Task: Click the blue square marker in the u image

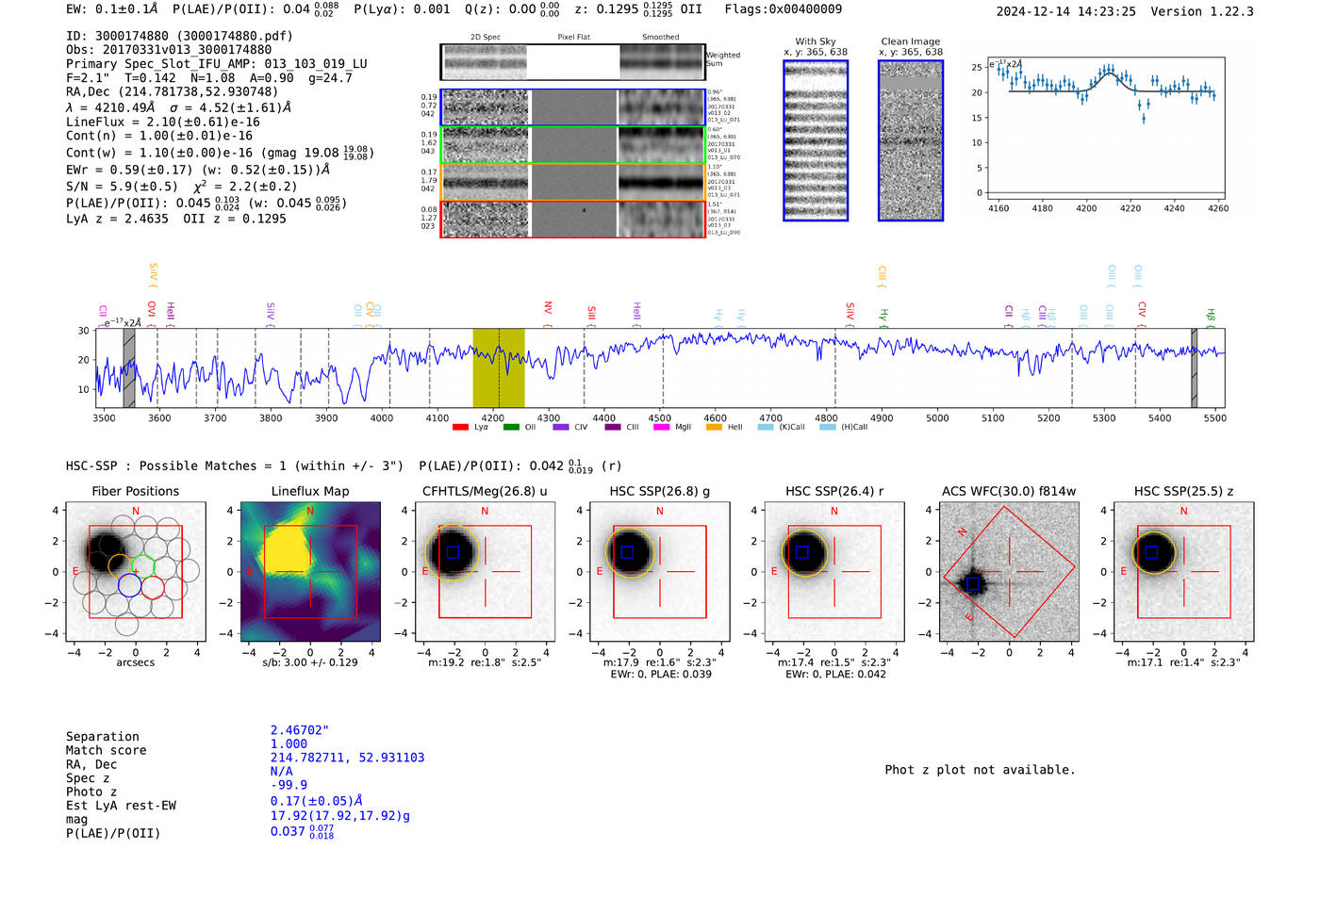Action: click(453, 552)
